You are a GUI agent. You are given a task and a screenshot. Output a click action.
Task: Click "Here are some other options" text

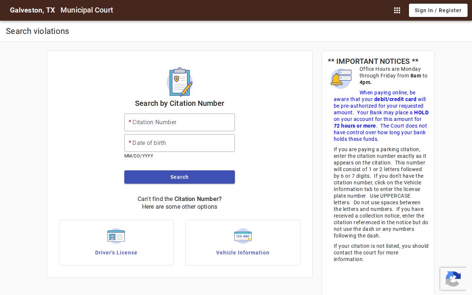point(180,206)
